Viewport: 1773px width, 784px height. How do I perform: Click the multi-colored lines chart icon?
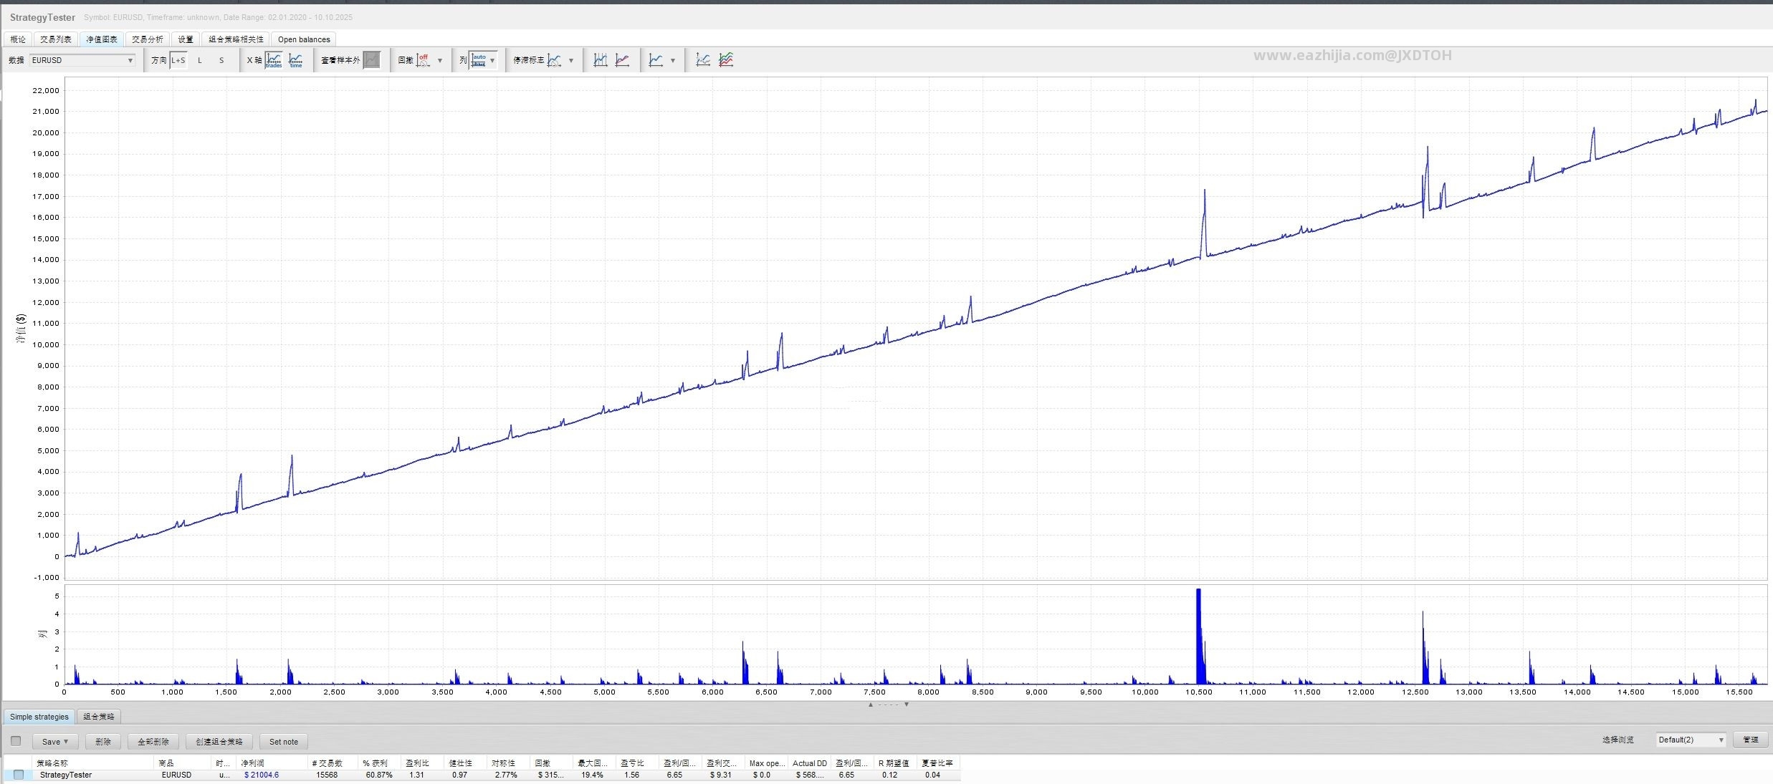tap(726, 60)
